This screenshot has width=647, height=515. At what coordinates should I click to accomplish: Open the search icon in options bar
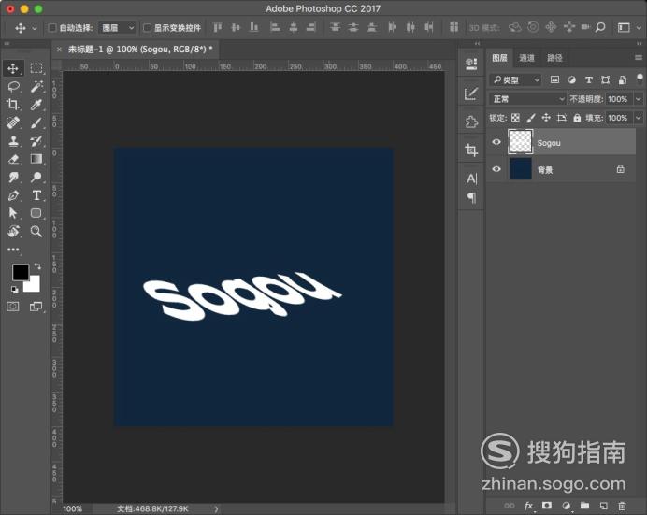pos(600,28)
